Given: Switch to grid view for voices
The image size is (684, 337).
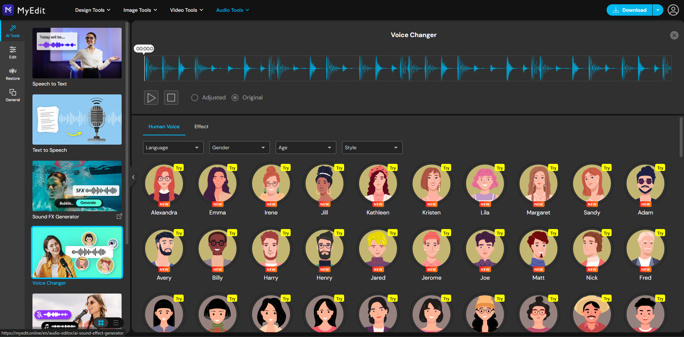Looking at the screenshot, I should [101, 323].
